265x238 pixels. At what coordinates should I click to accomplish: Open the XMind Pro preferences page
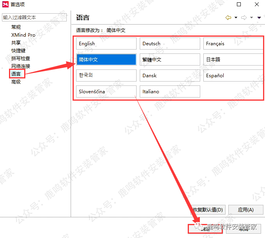pos(23,35)
